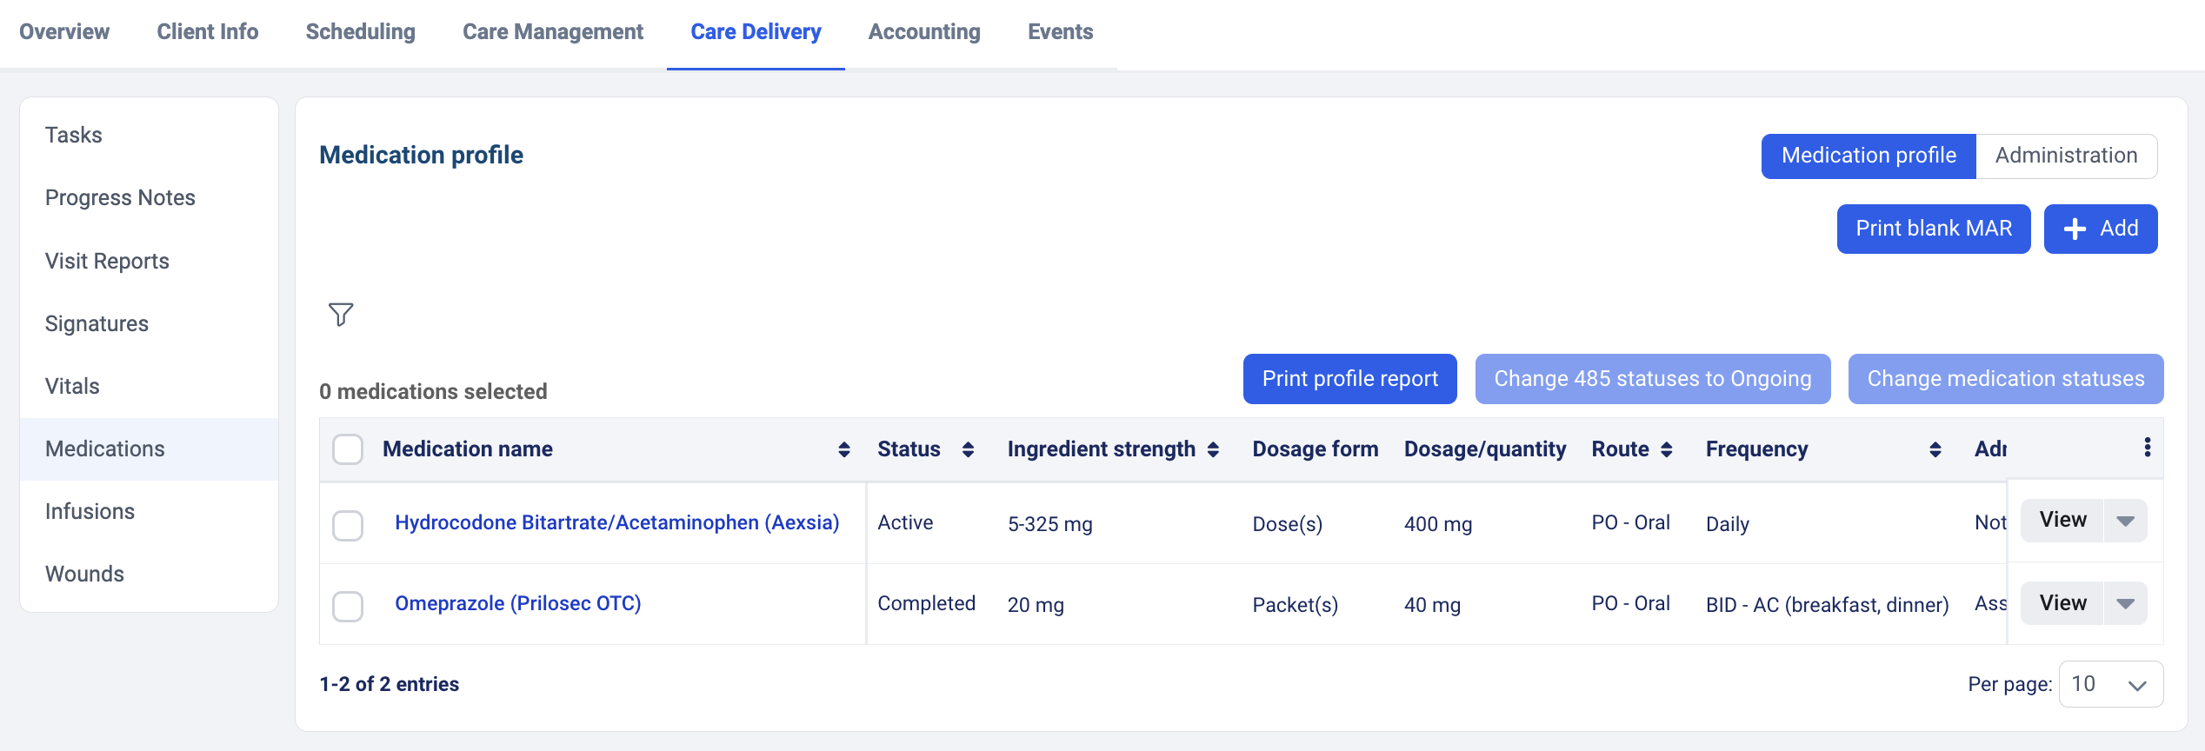Expand the dropdown arrow beside Omeprazole View button
The width and height of the screenshot is (2205, 751).
(2125, 603)
